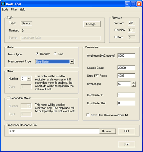
Task: Enable the Secondary Motor checkbox
Action: [x=8, y=98]
